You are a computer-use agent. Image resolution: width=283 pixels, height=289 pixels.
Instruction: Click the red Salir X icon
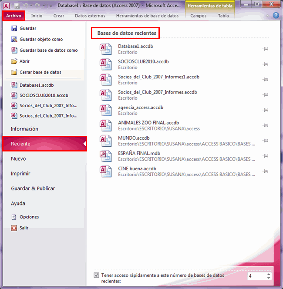pos(14,228)
